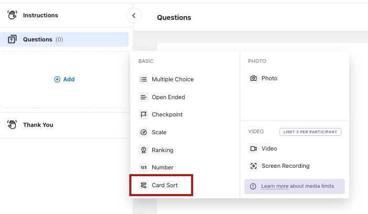Select the Questions (0) section
The image size is (368, 214).
[64, 39]
